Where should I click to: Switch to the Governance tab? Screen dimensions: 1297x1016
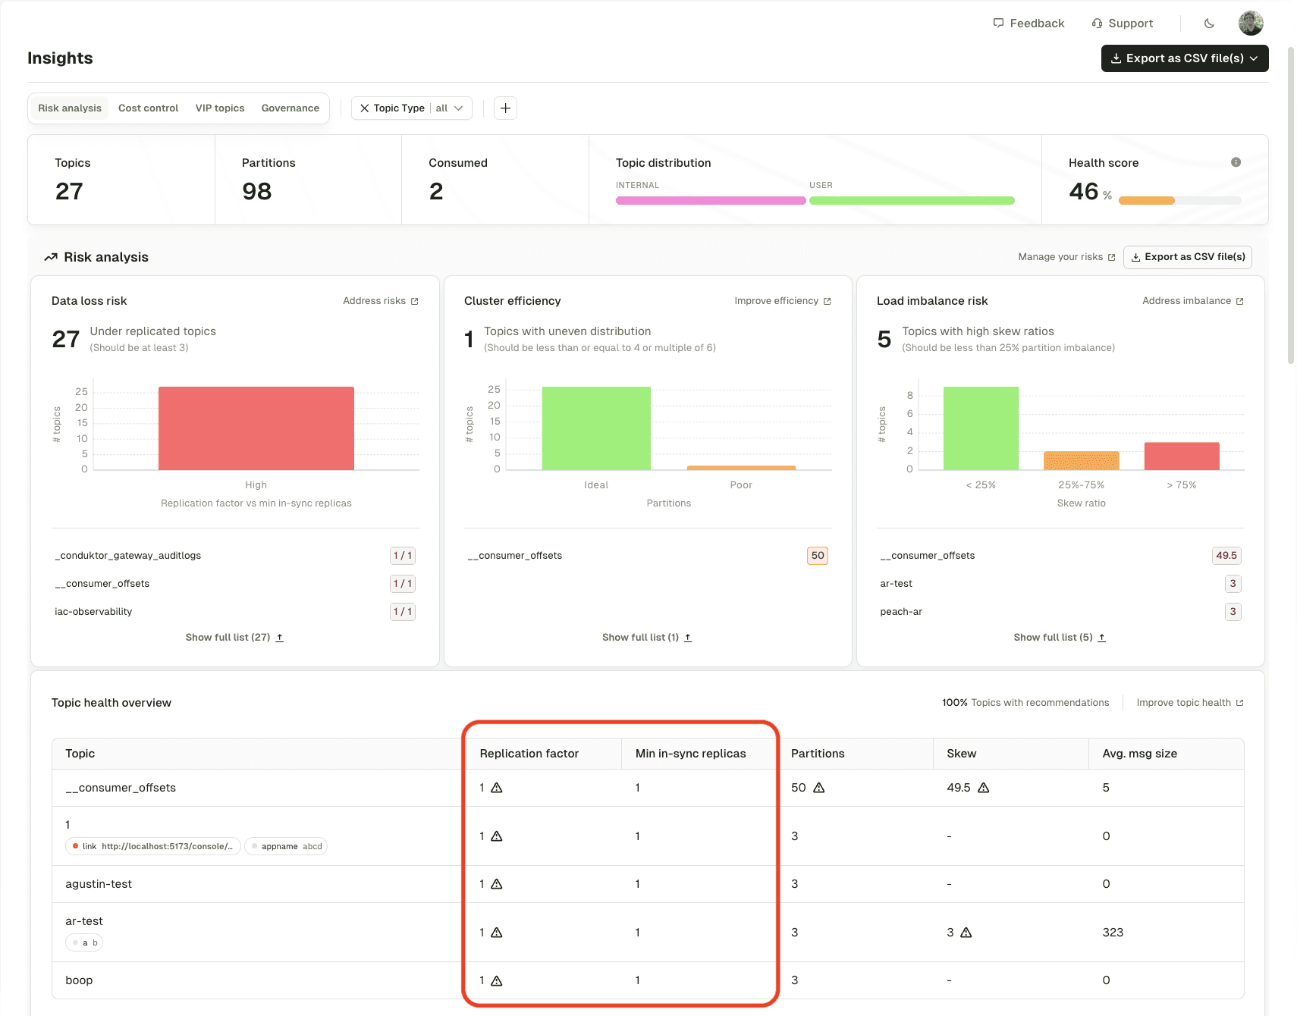(x=289, y=108)
